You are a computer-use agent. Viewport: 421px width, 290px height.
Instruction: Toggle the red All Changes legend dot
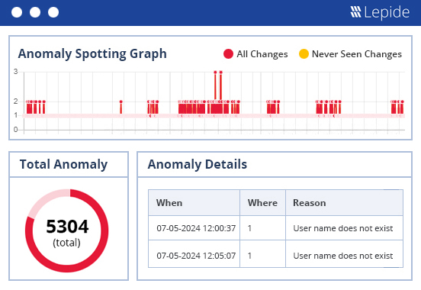pos(228,53)
